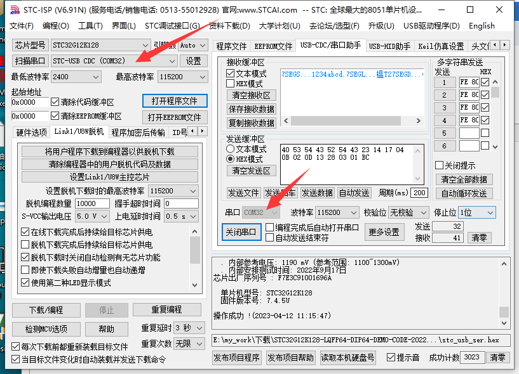Click up arrow of multi-string send list scrollbar
Screen dimensions: 519x374
click(x=495, y=82)
